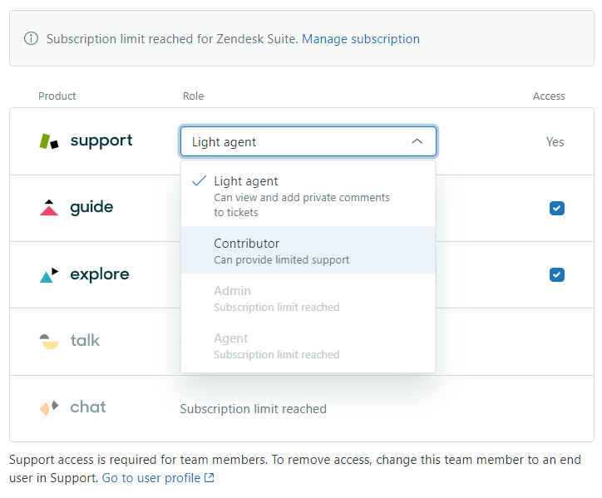
Task: Click the Access column header
Action: tap(549, 96)
